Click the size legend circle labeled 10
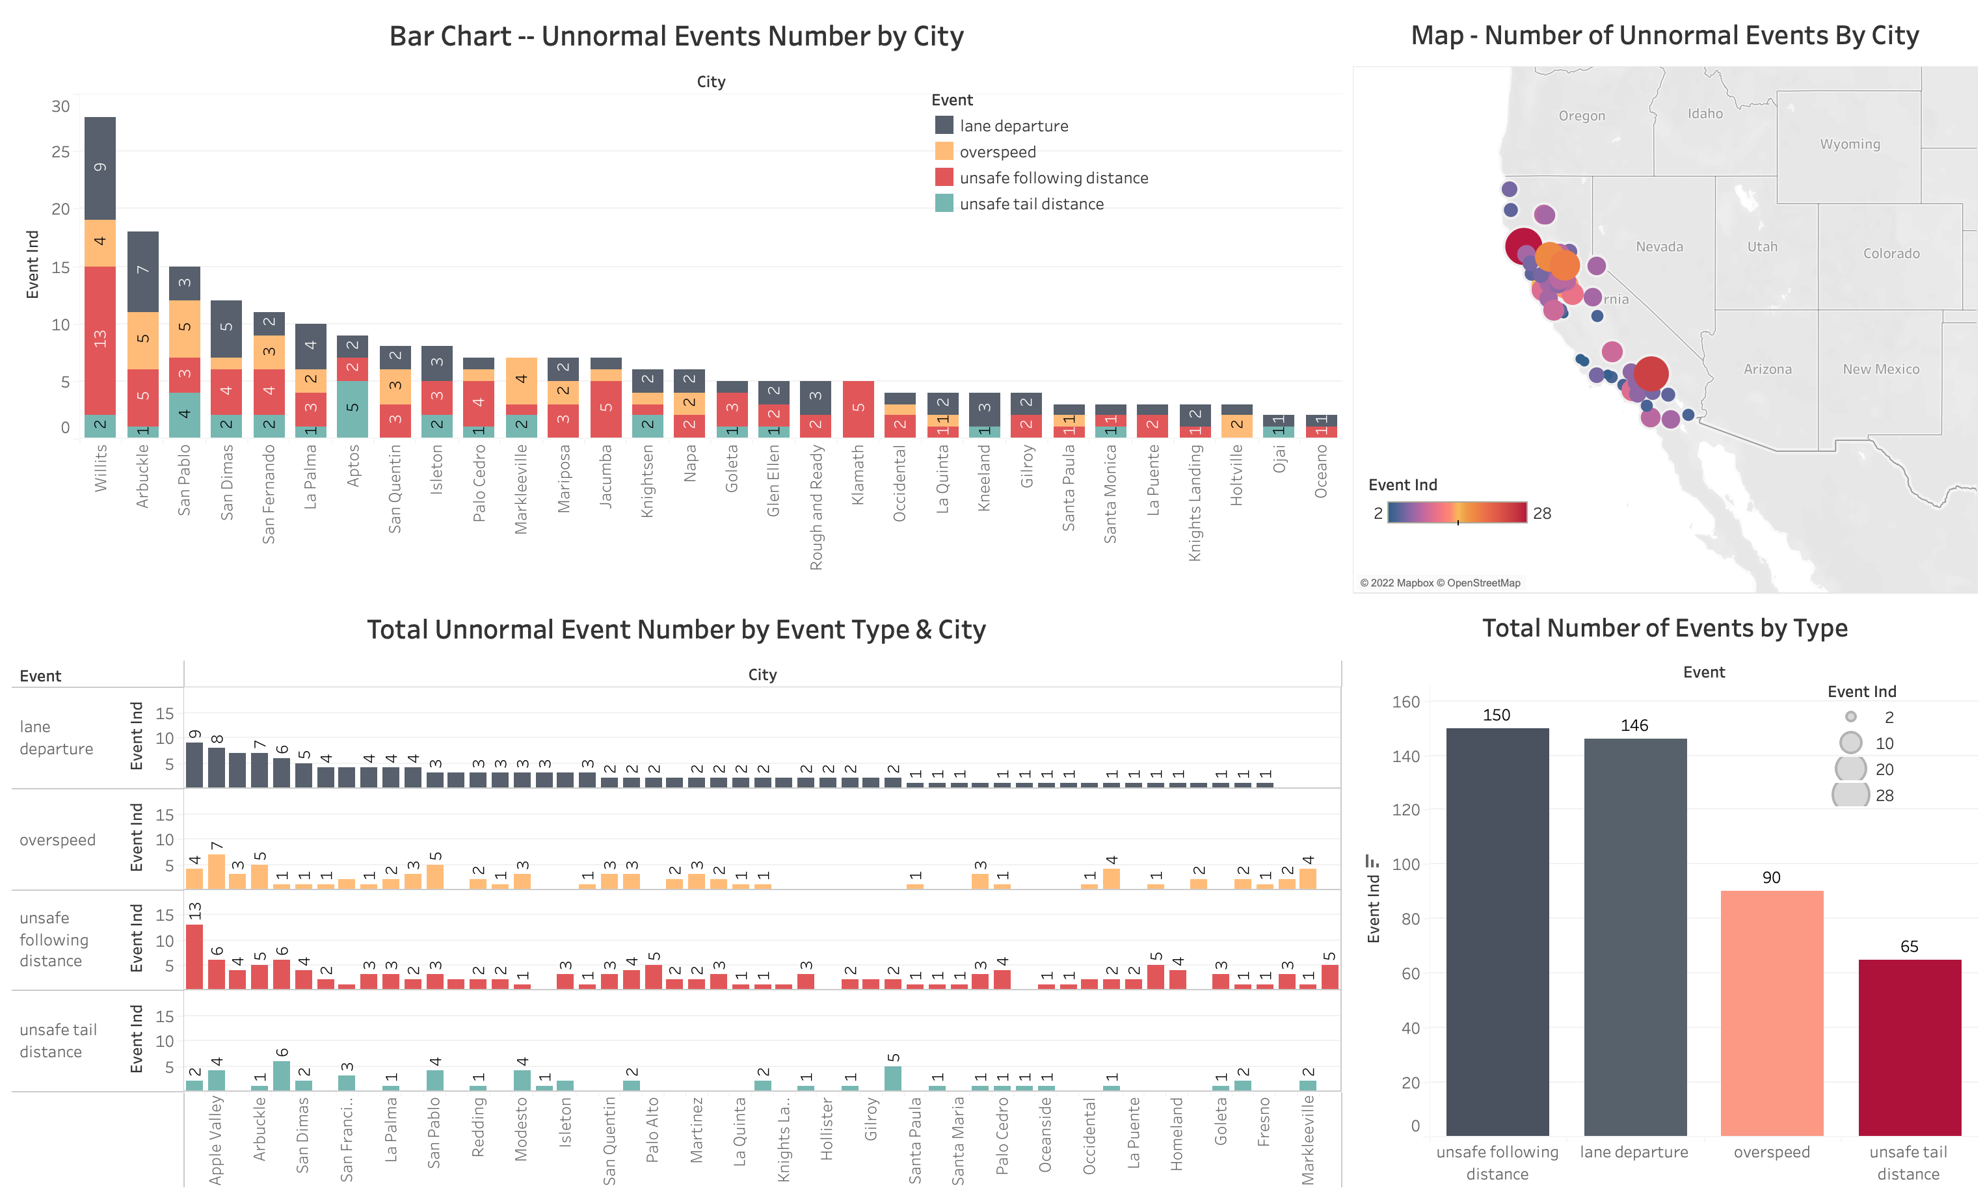This screenshot has width=1985, height=1199. click(x=1850, y=743)
